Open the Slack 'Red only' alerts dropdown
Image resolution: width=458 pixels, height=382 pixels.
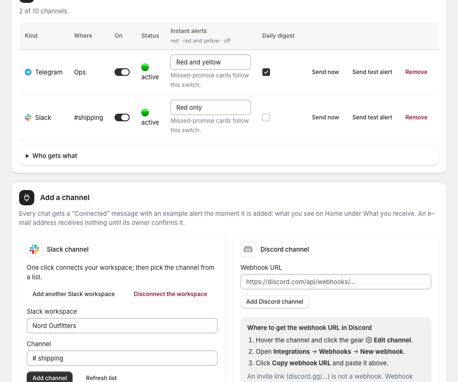[210, 107]
